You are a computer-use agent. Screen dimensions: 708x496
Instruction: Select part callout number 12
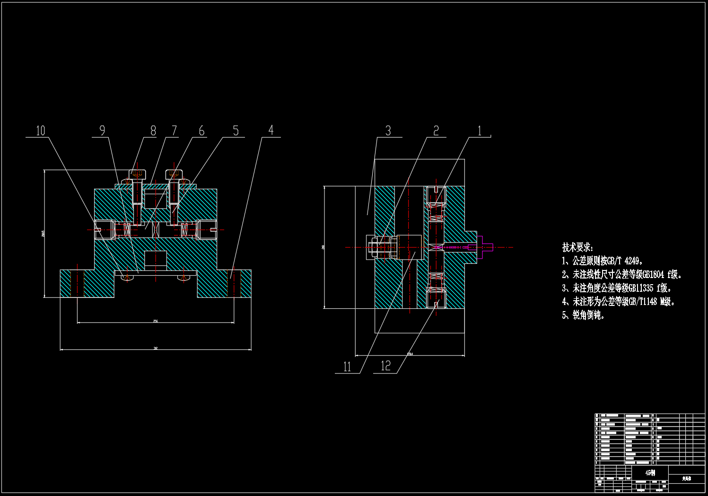point(386,366)
